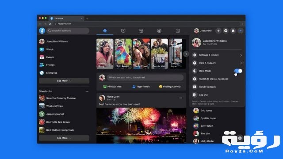Open post options on Fiona Ozeri's post
Image resolution: width=283 pixels, height=159 pixels.
pos(181,98)
